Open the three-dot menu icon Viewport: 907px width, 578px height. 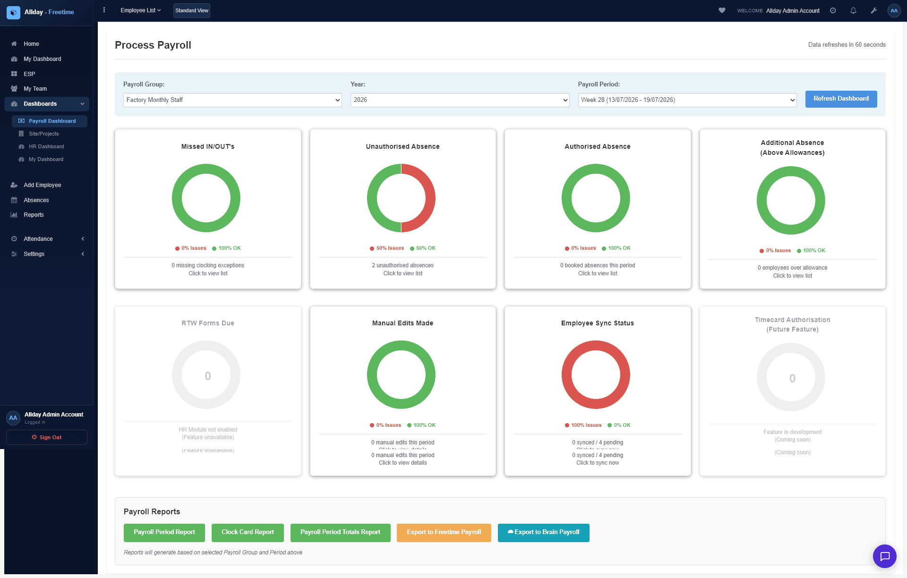(x=104, y=10)
